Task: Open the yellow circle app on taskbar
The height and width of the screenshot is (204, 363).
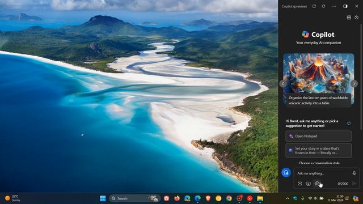Action: point(218,198)
